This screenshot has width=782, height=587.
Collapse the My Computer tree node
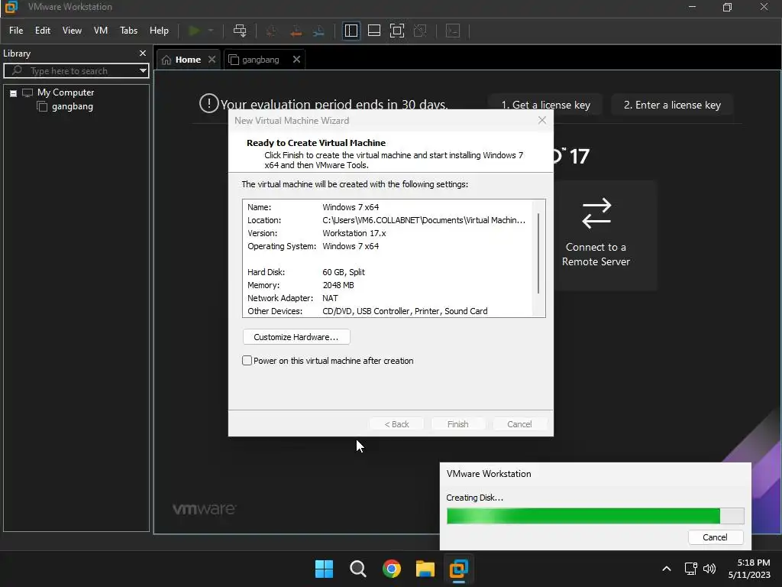(14, 93)
